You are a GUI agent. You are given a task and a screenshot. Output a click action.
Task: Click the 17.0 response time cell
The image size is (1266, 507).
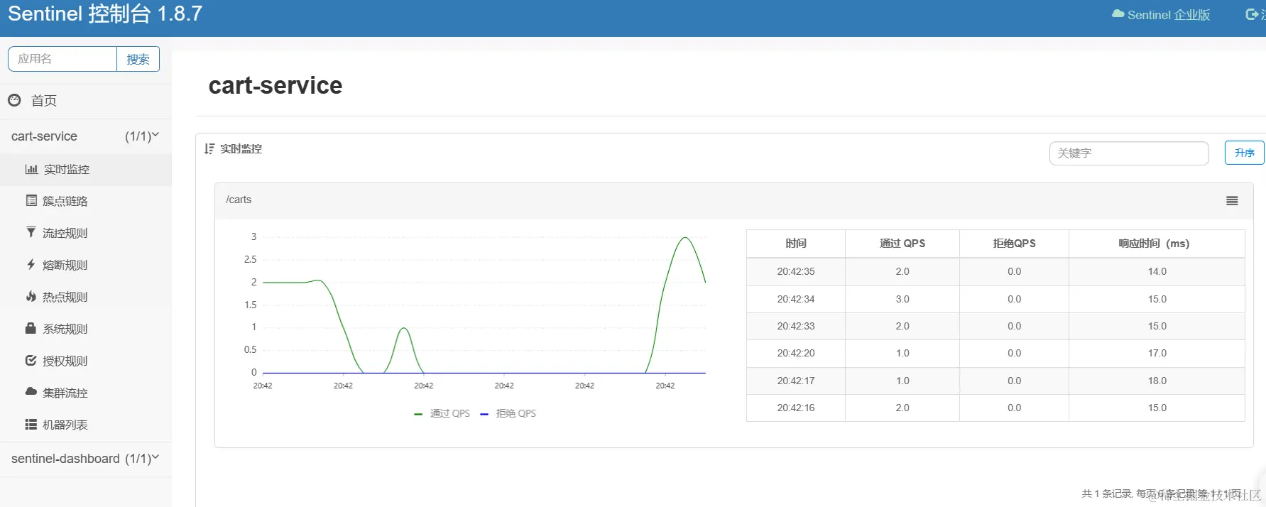tap(1157, 353)
